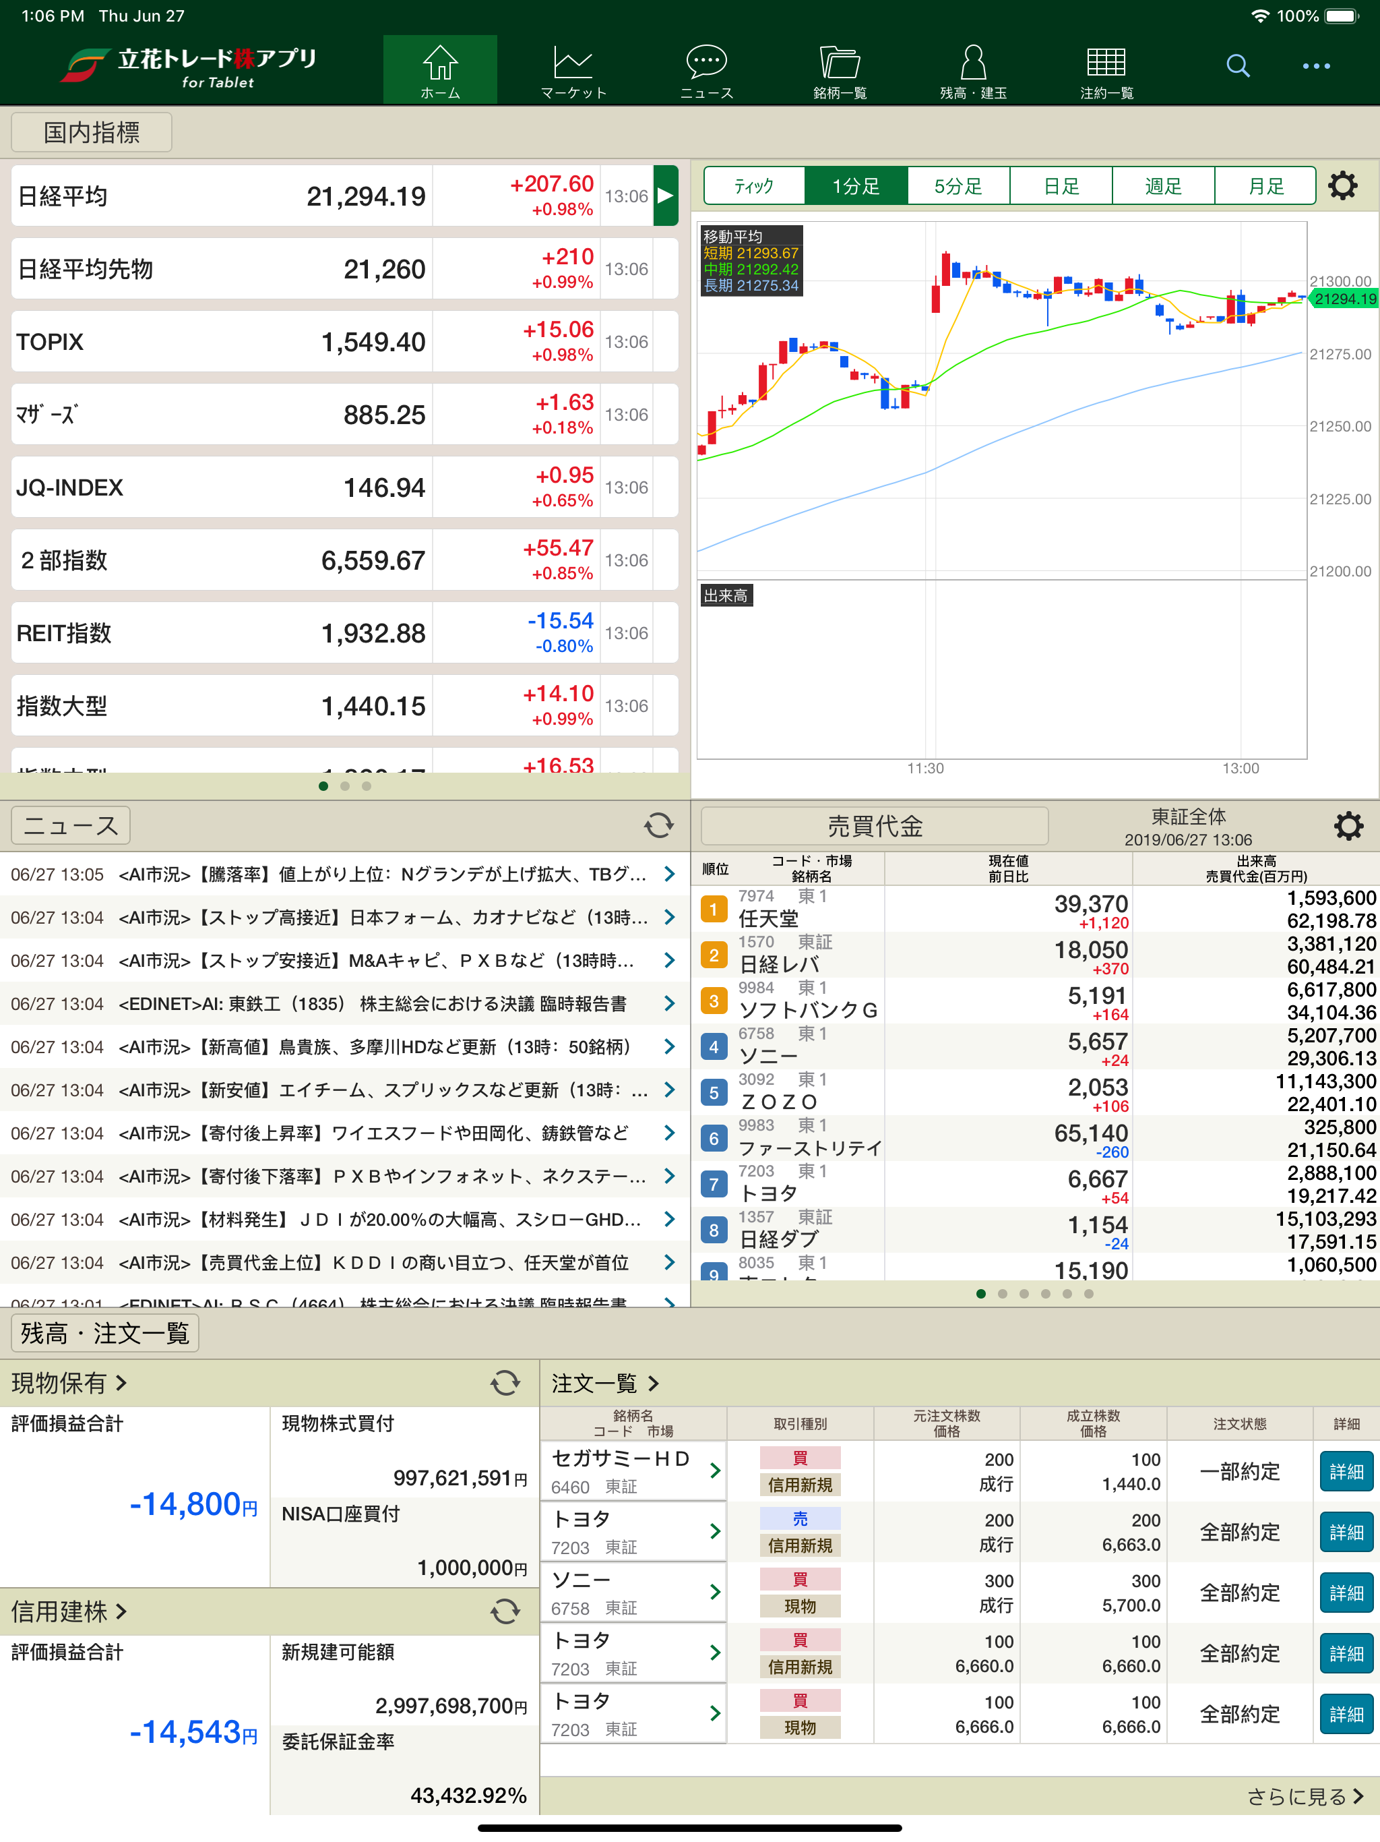1380x1842 pixels.
Task: Switch chart to 5分足
Action: coord(958,185)
